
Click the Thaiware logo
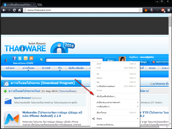pos(25,47)
